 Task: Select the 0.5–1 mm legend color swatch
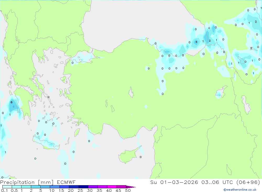[x=17, y=187]
